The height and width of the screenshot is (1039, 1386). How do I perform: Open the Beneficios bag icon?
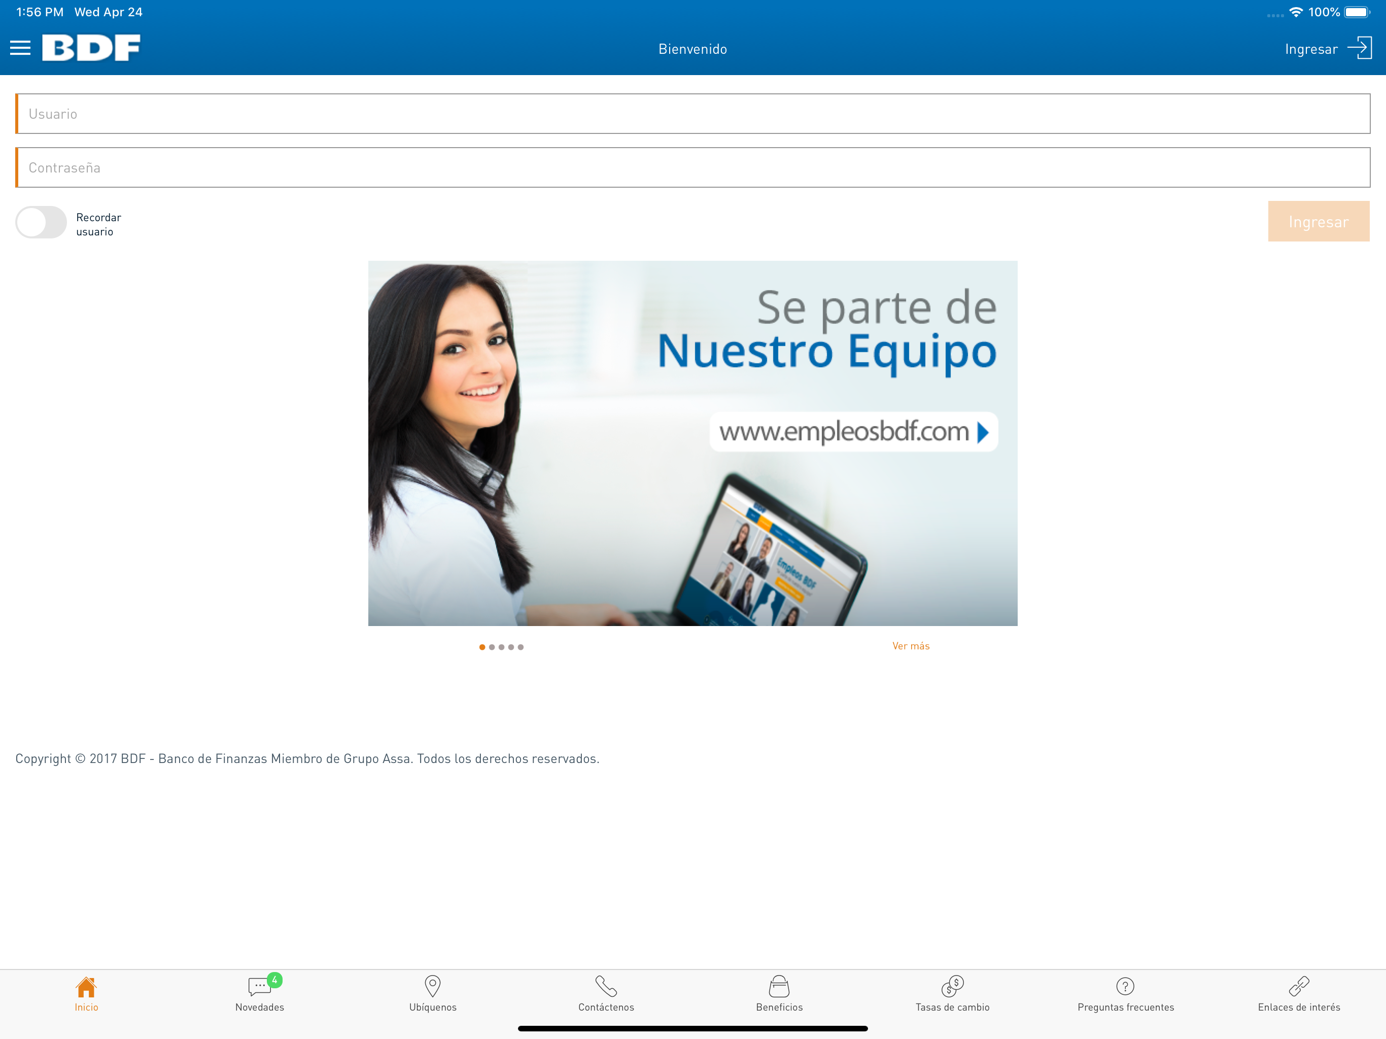click(779, 986)
